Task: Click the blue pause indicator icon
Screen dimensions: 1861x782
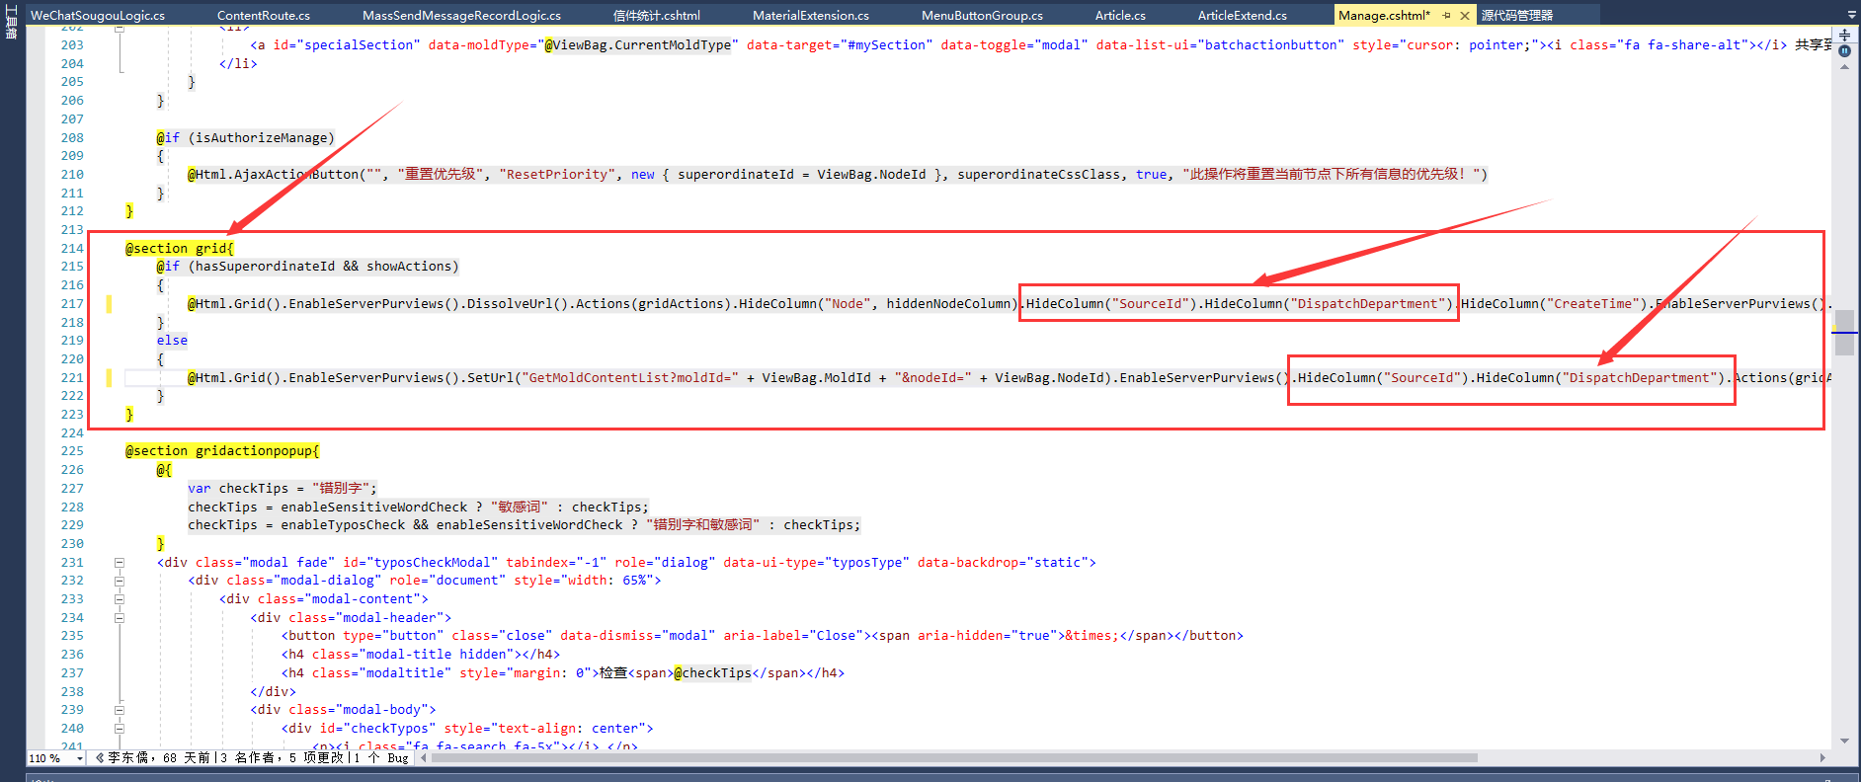Action: [1844, 51]
